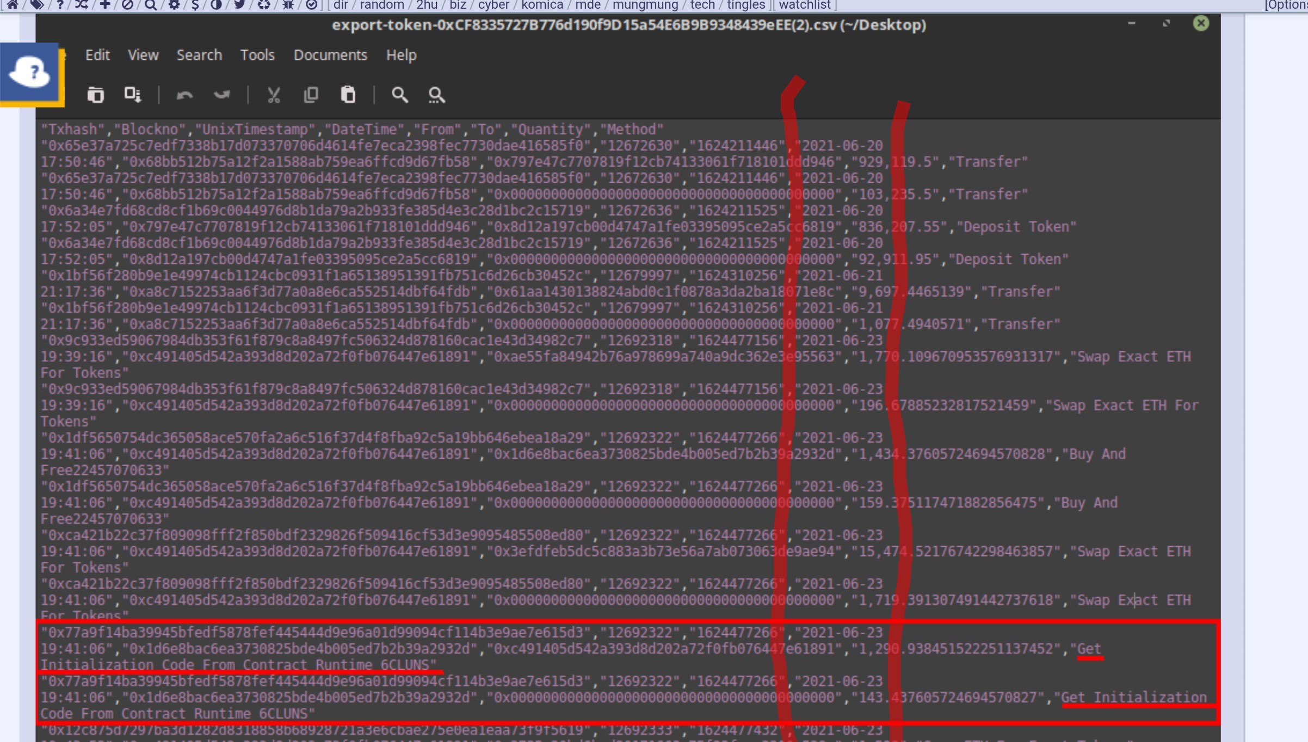Click the duplicate/new window toolbar icon
Screen dimensions: 1308x742
click(96, 95)
